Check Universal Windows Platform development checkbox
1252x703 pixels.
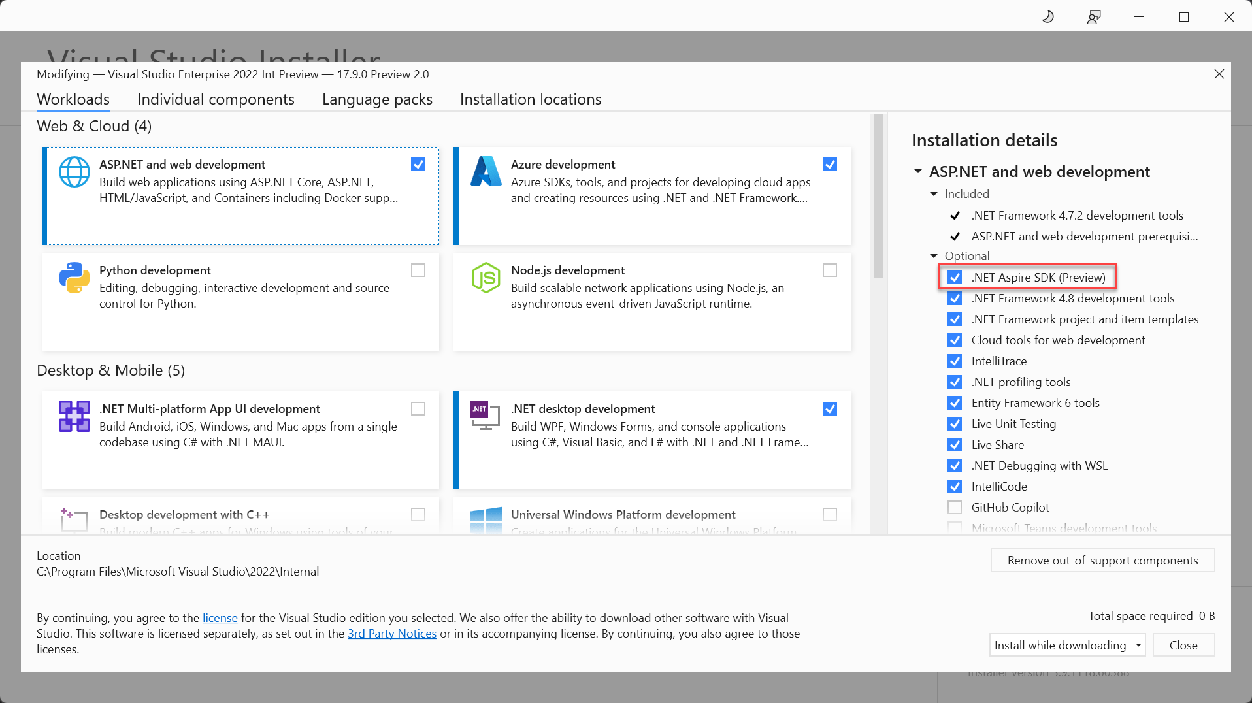(830, 515)
